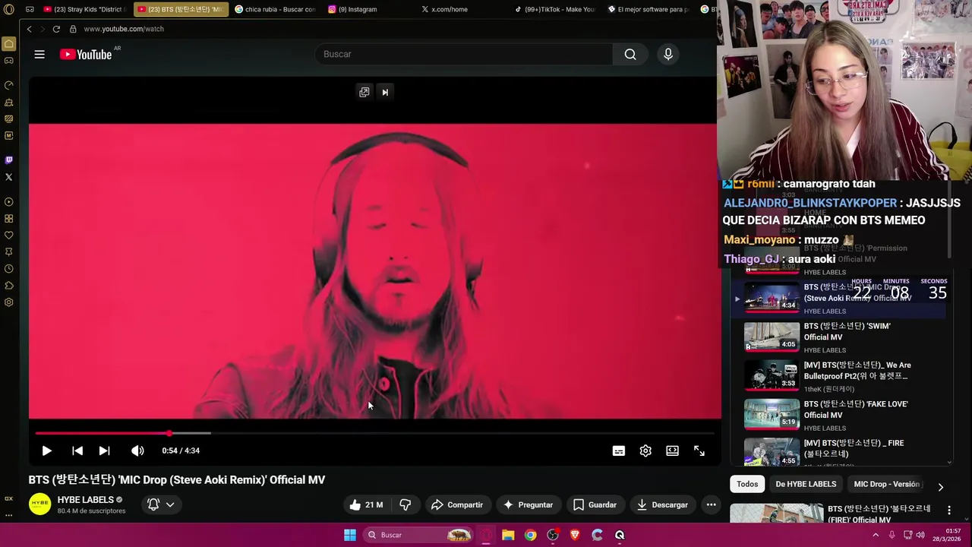This screenshot has width=972, height=547.
Task: Open GX Corner gamepad sidebar icon
Action: 9,61
